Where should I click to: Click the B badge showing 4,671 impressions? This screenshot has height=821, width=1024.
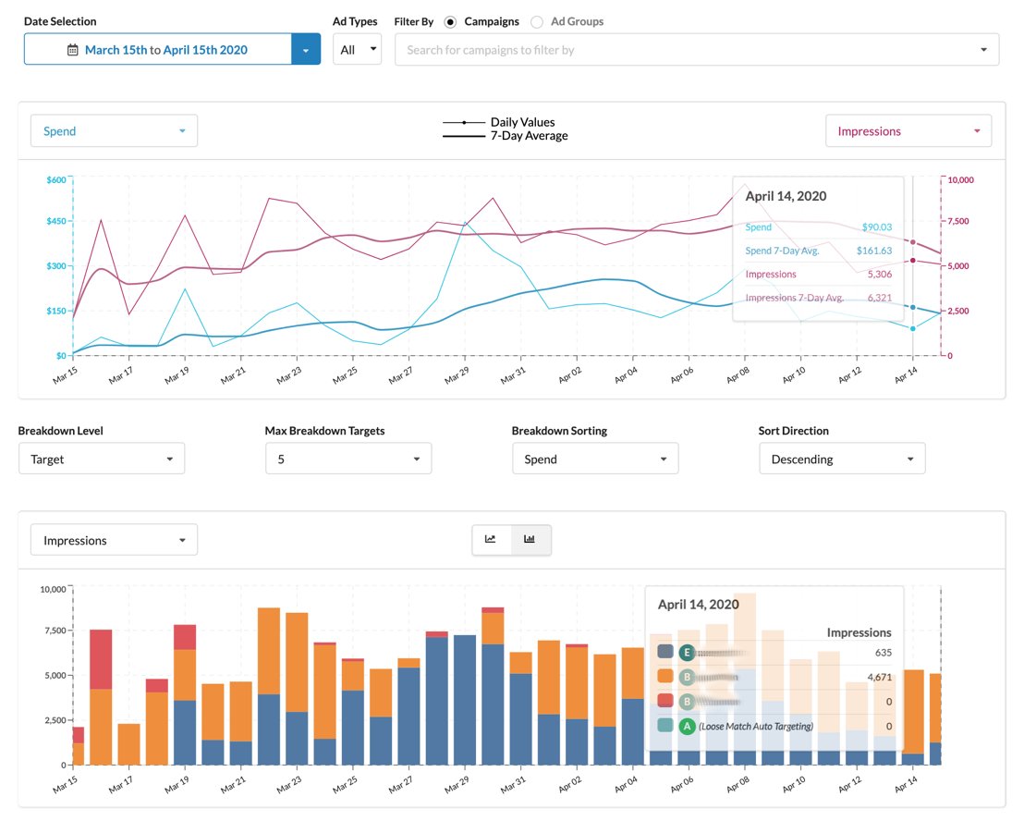coord(687,677)
